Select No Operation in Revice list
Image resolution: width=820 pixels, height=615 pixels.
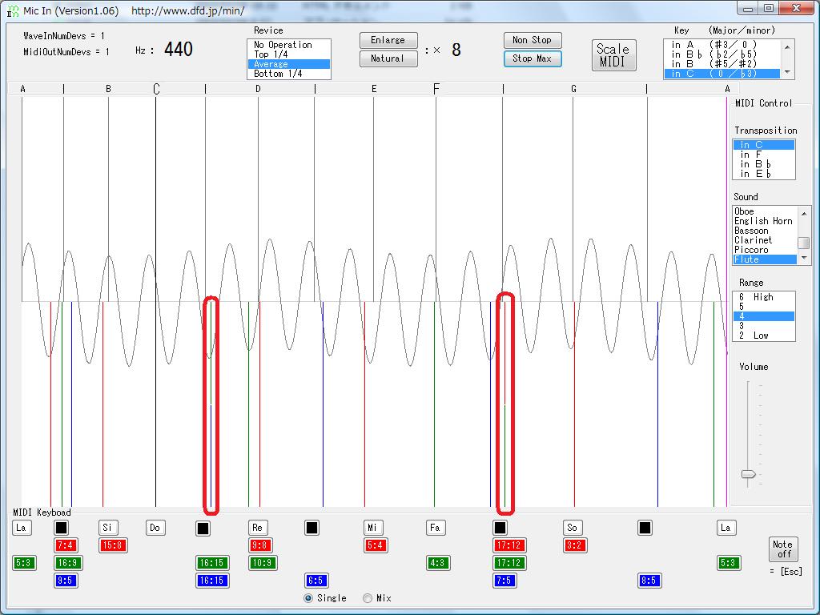(288, 45)
